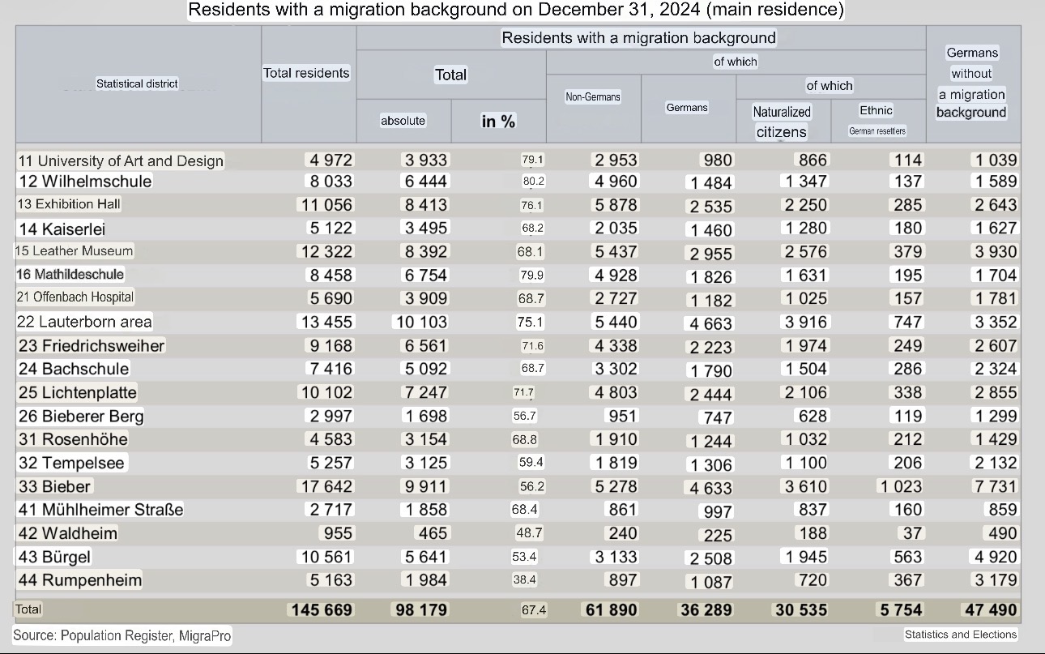Click the '43 Bürgel' district name
Image resolution: width=1045 pixels, height=654 pixels.
(54, 557)
